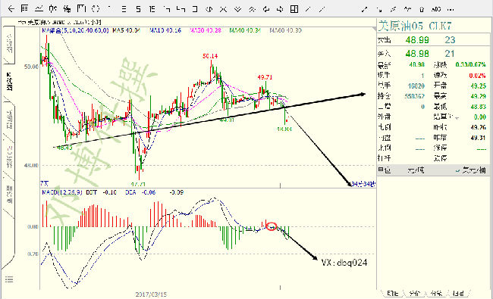Click the MA组合(5,10,20,40,60,0) indicator label

tap(75, 30)
